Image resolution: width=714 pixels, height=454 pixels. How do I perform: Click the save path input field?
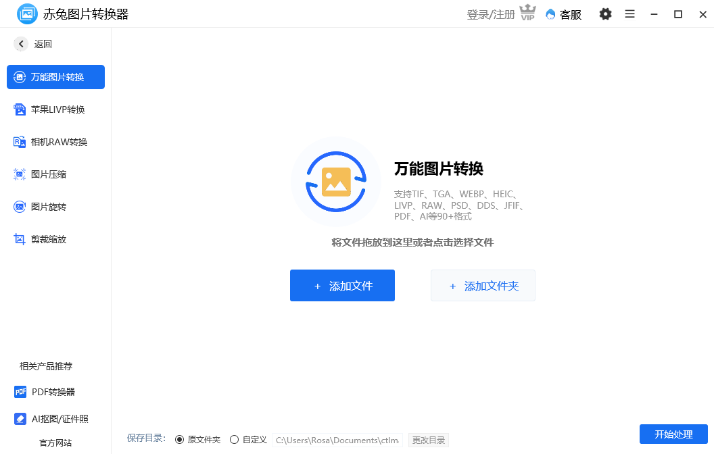tap(336, 439)
